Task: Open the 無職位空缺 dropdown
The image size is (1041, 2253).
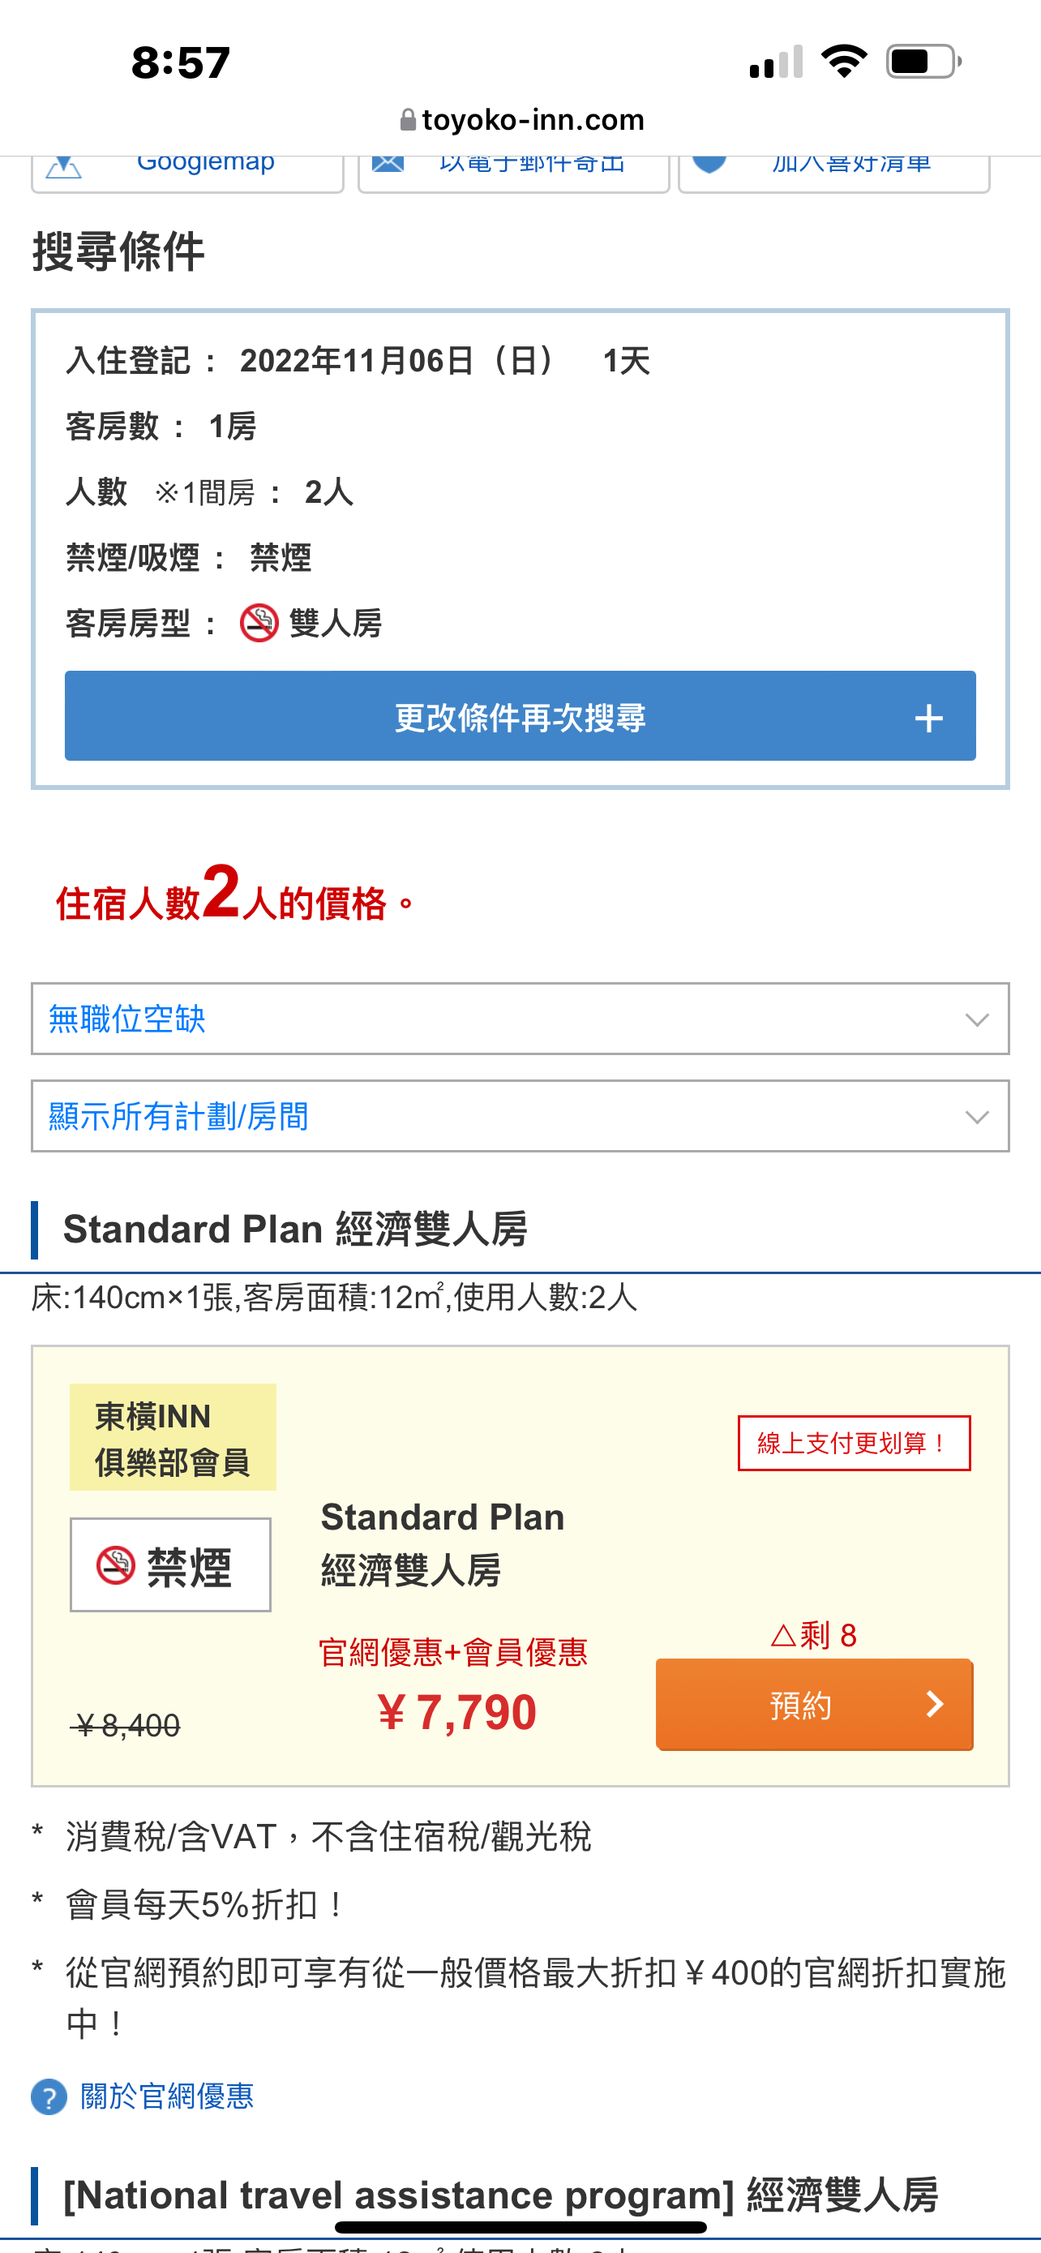Action: tap(520, 1019)
